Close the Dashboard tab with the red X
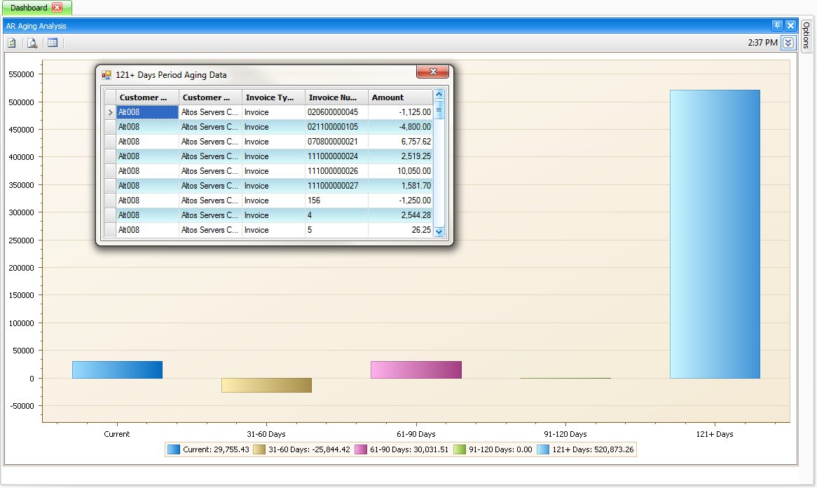 tap(57, 8)
